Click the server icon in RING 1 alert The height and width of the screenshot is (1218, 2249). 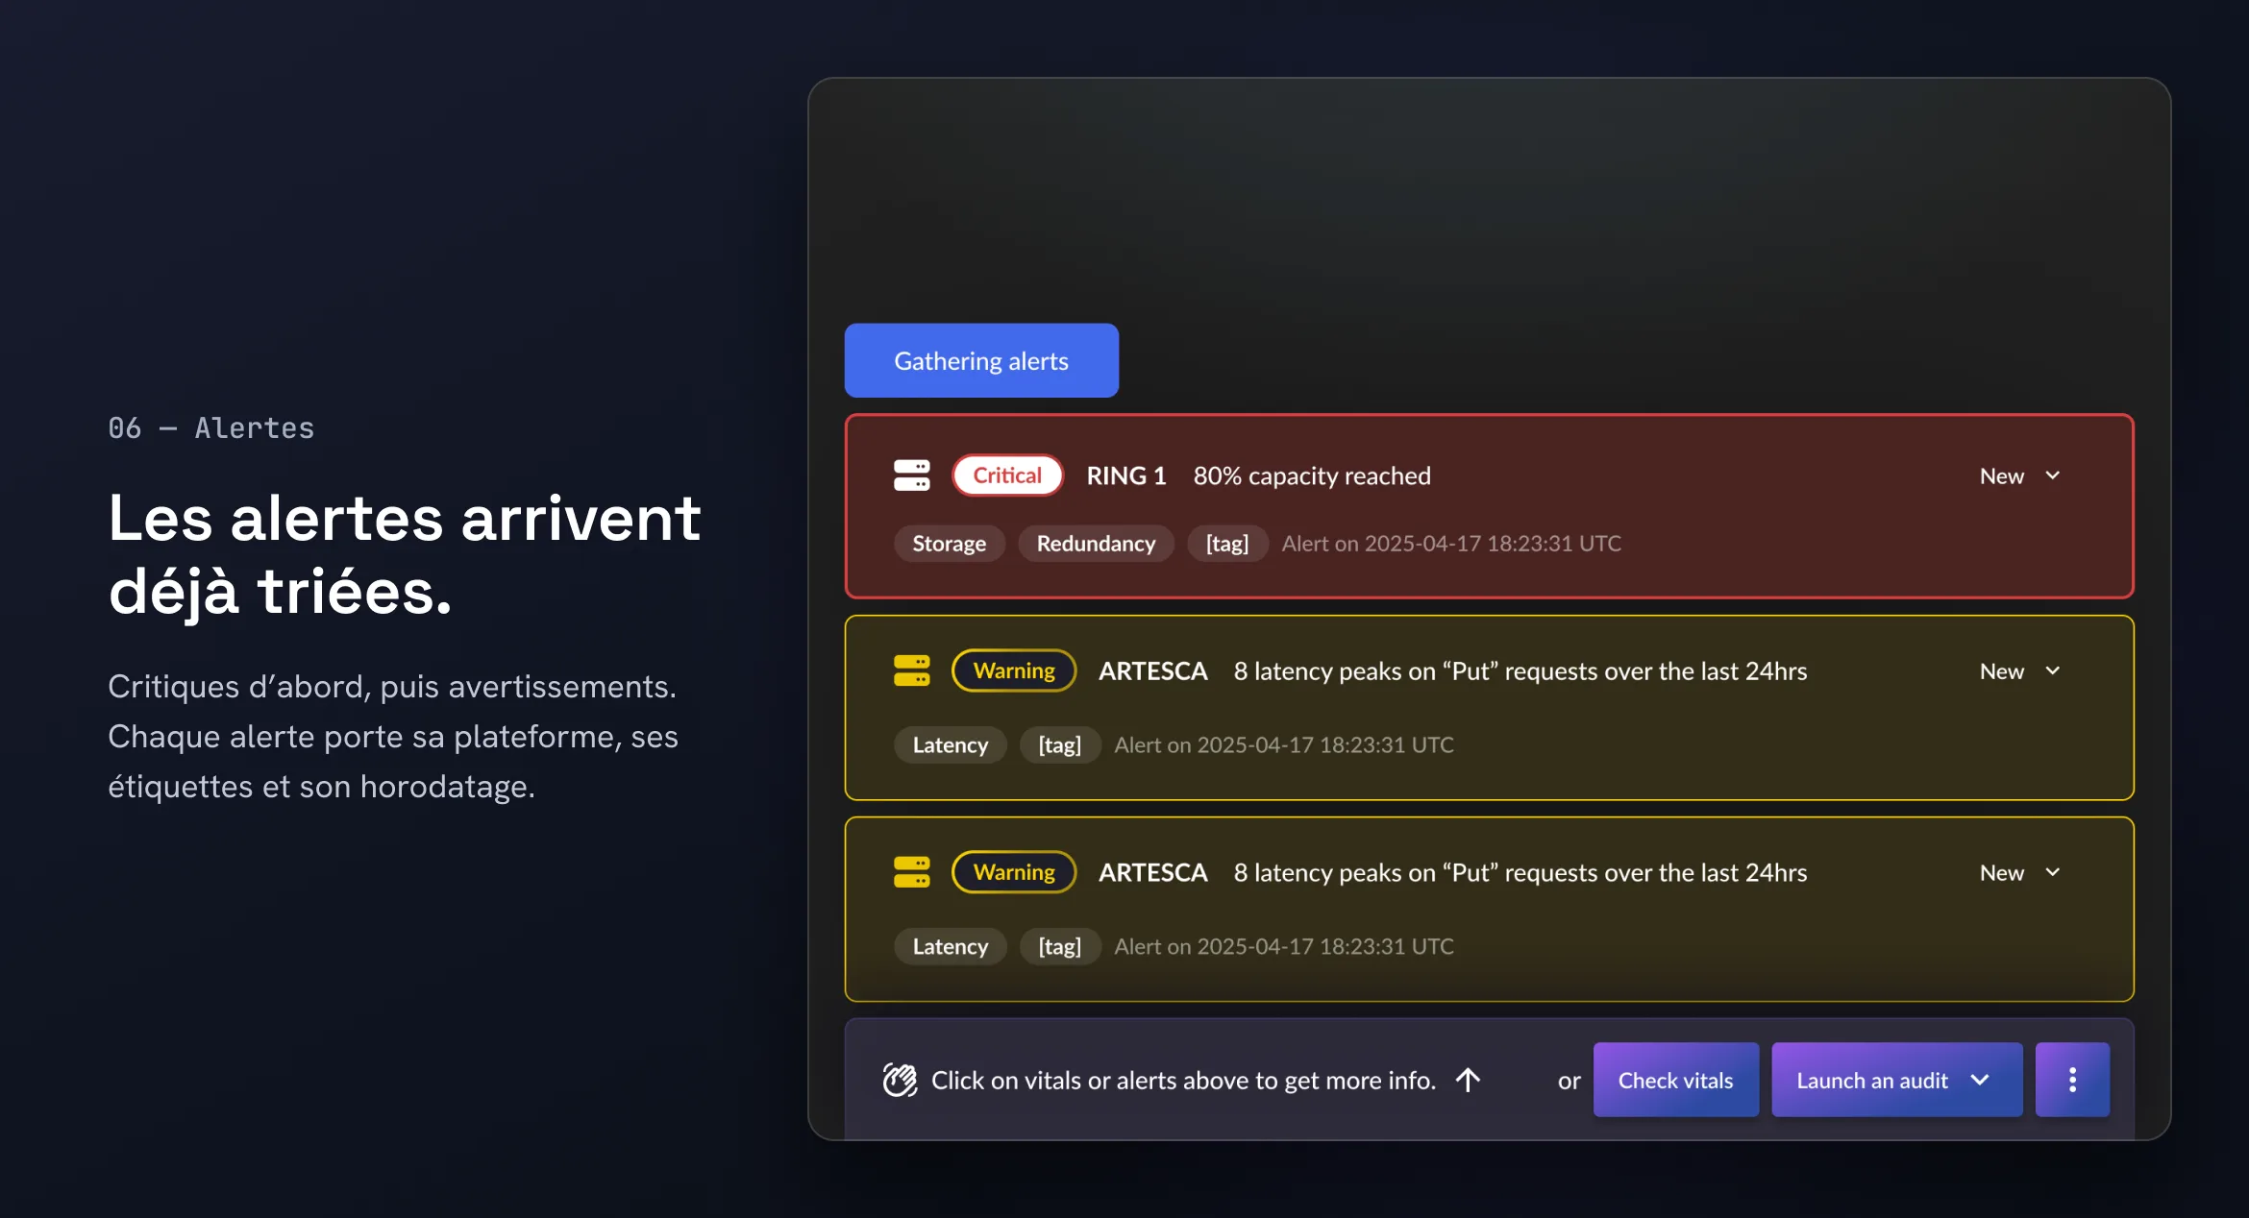pos(911,475)
